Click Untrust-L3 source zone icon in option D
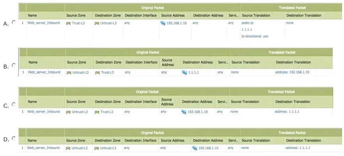The width and height of the screenshot is (344, 156). coord(68,148)
